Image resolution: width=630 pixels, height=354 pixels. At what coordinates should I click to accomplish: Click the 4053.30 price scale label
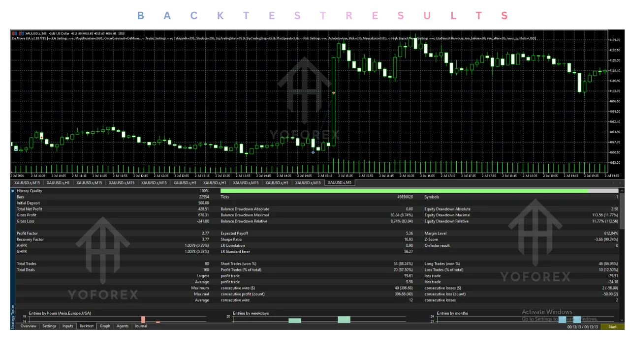615,162
